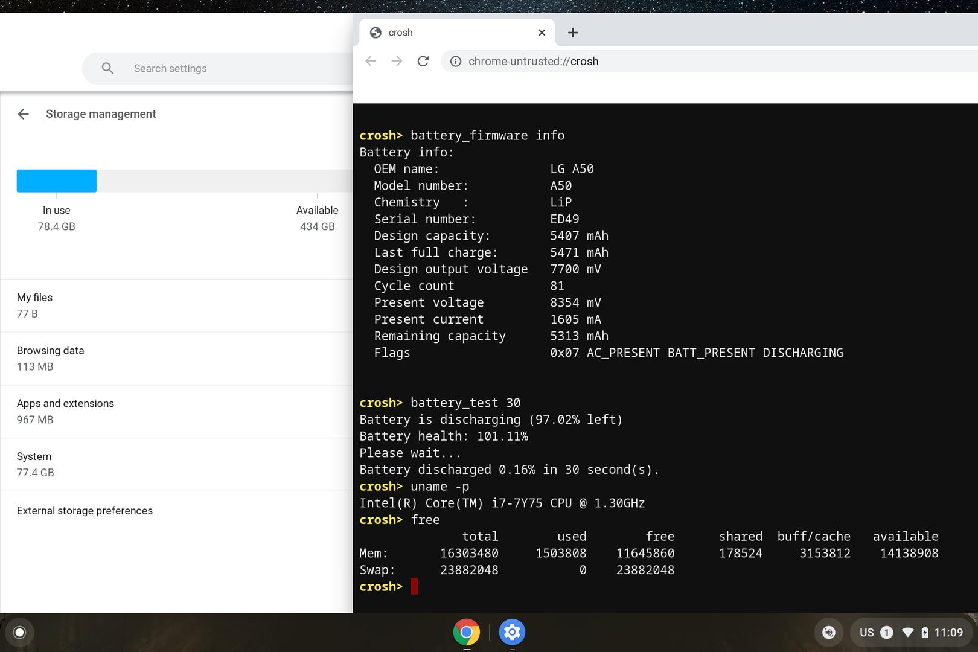This screenshot has width=978, height=652.
Task: Click the '16303480' total memory value
Action: click(x=469, y=553)
